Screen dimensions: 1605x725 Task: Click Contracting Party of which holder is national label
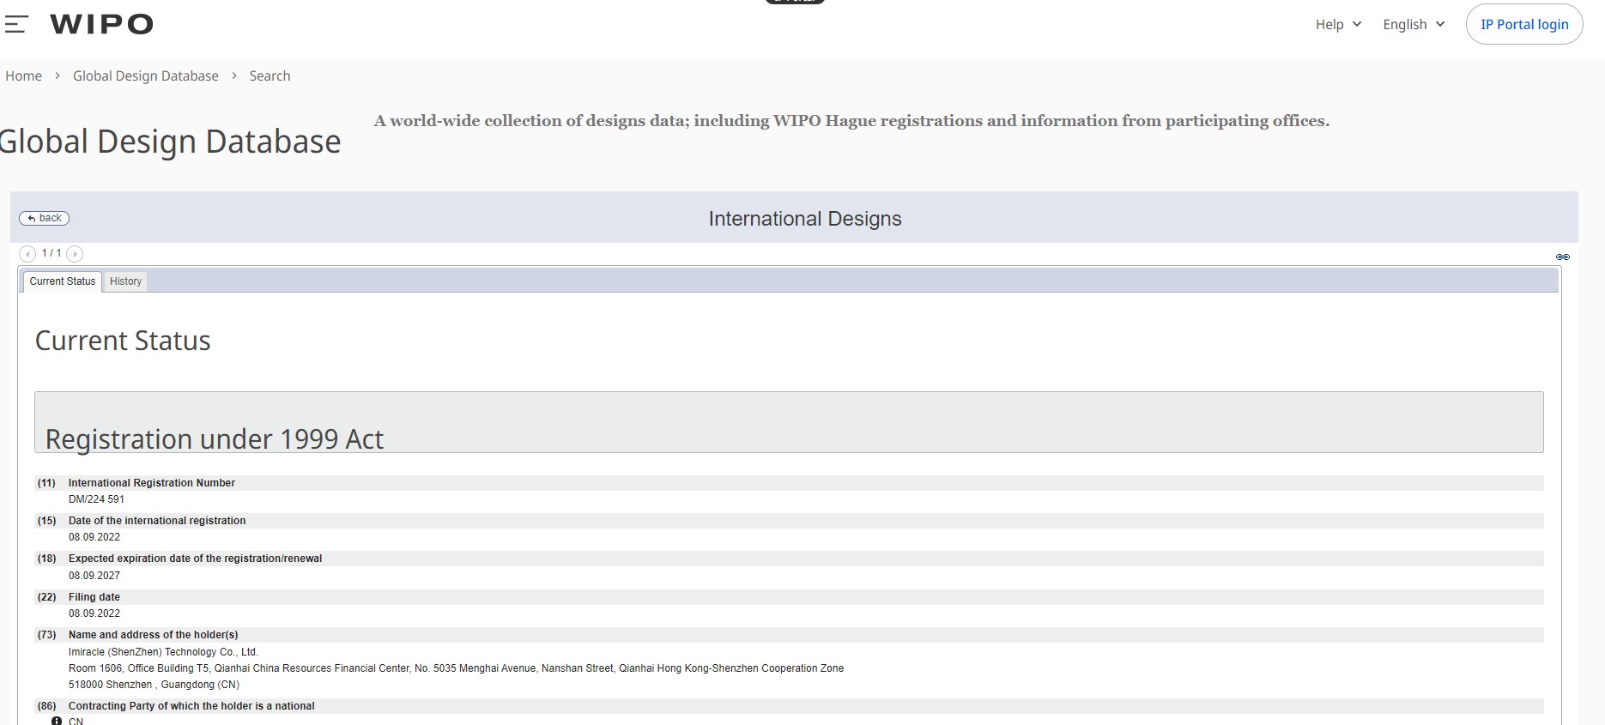click(191, 706)
